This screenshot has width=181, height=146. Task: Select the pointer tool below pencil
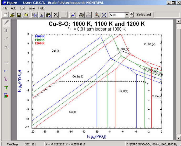pos(6,31)
